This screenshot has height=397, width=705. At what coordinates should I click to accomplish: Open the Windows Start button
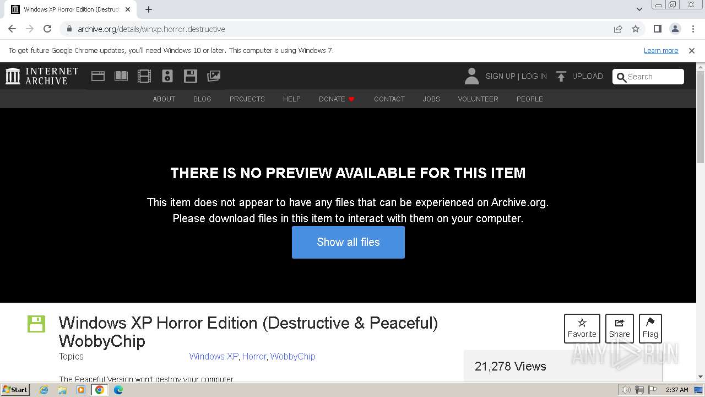[15, 390]
